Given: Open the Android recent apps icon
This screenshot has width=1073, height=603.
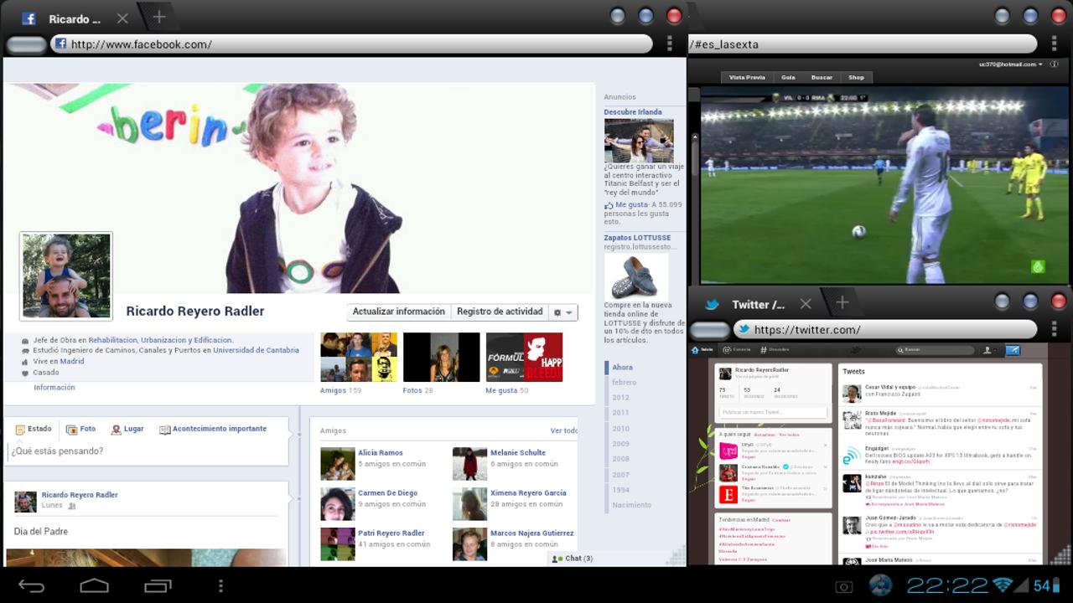Looking at the screenshot, I should point(158,585).
